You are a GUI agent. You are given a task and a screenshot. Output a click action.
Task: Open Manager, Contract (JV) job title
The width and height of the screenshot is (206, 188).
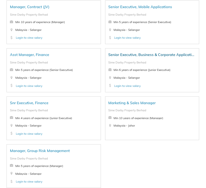click(30, 7)
